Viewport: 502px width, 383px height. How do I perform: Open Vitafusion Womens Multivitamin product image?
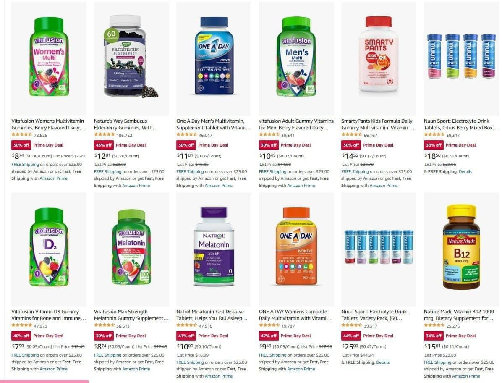49,58
